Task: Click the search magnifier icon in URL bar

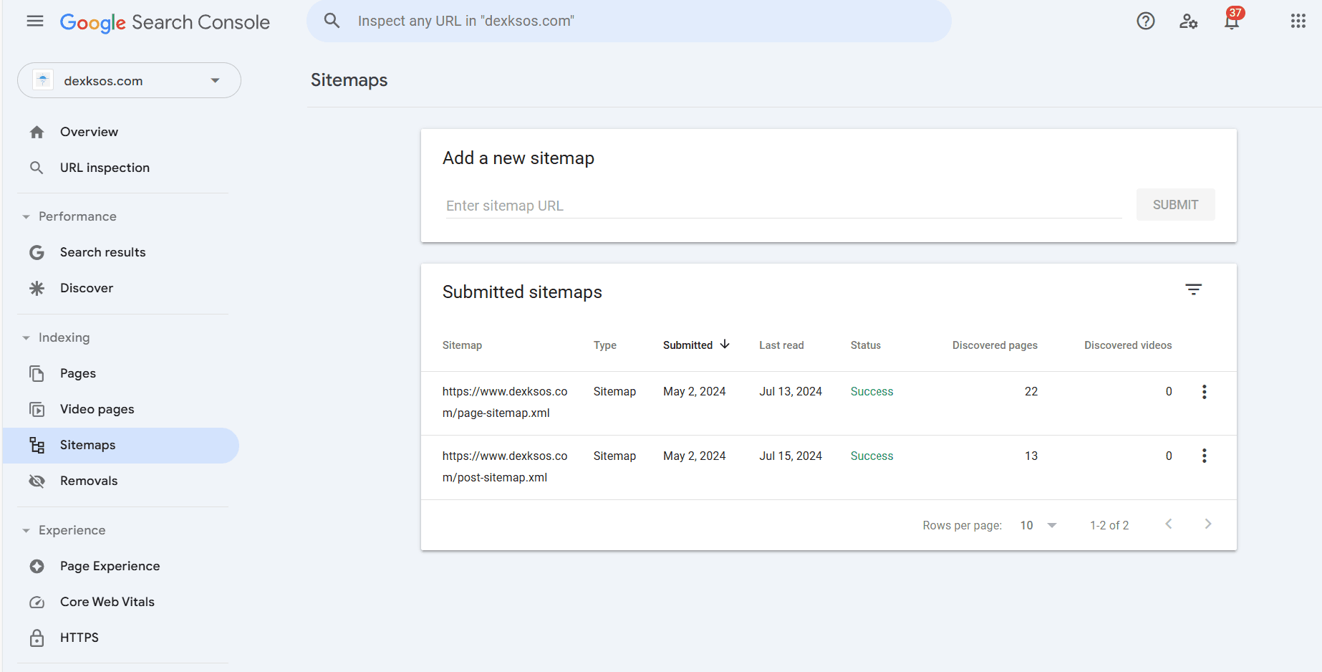Action: click(332, 21)
